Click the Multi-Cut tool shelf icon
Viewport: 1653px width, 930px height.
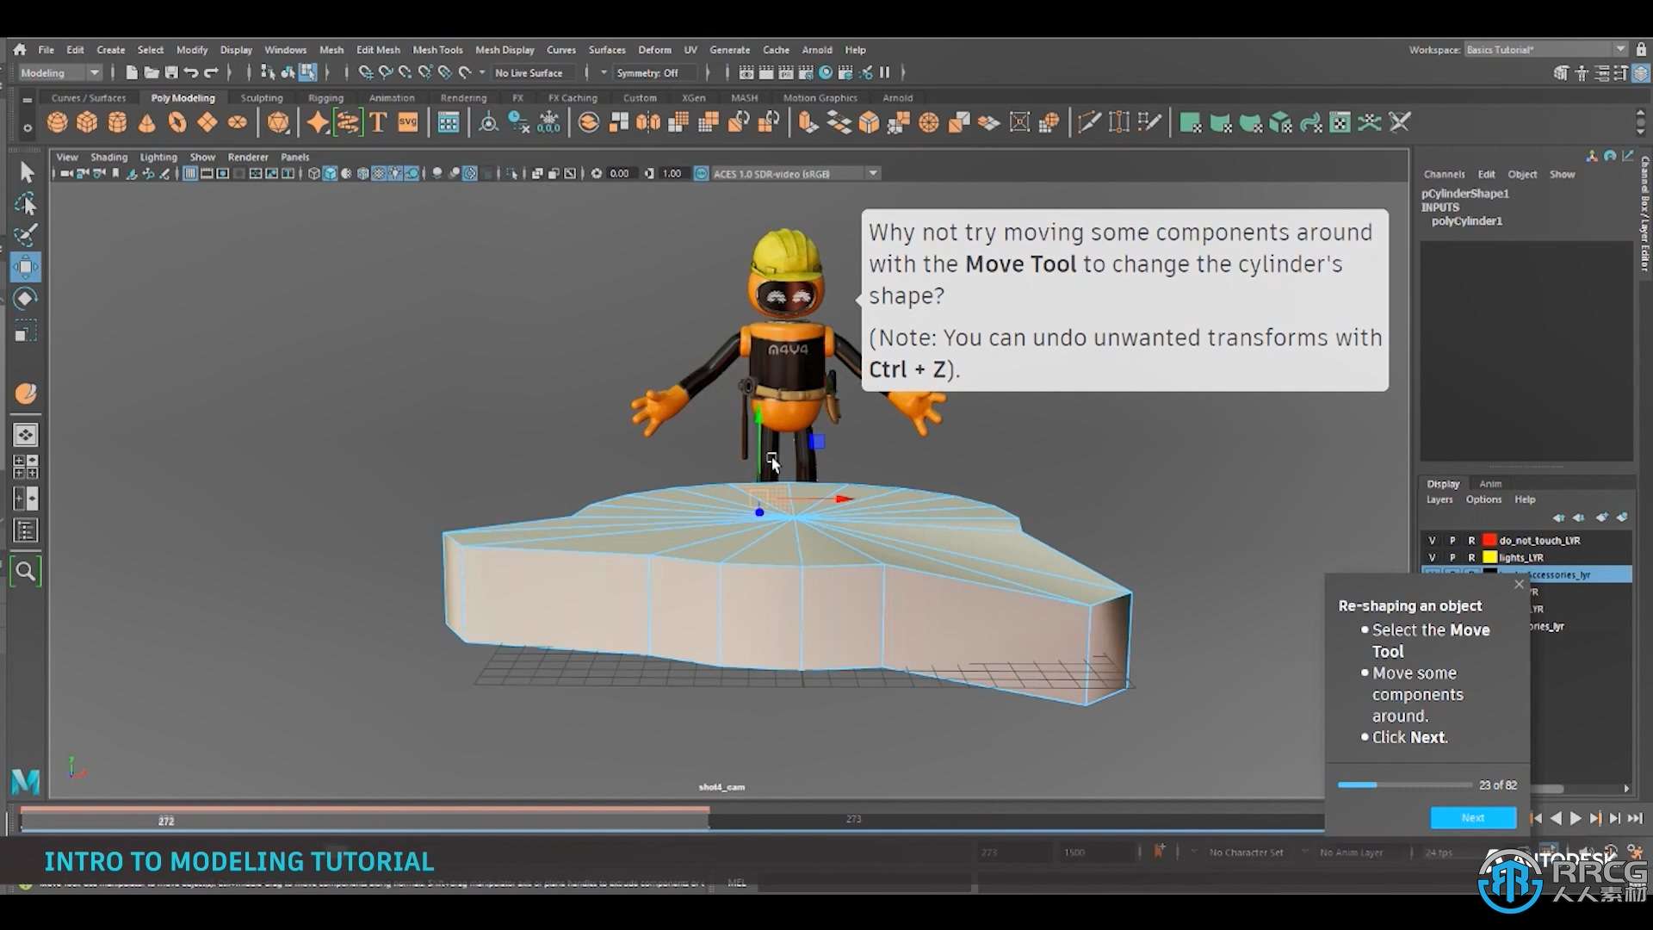pyautogui.click(x=1089, y=123)
